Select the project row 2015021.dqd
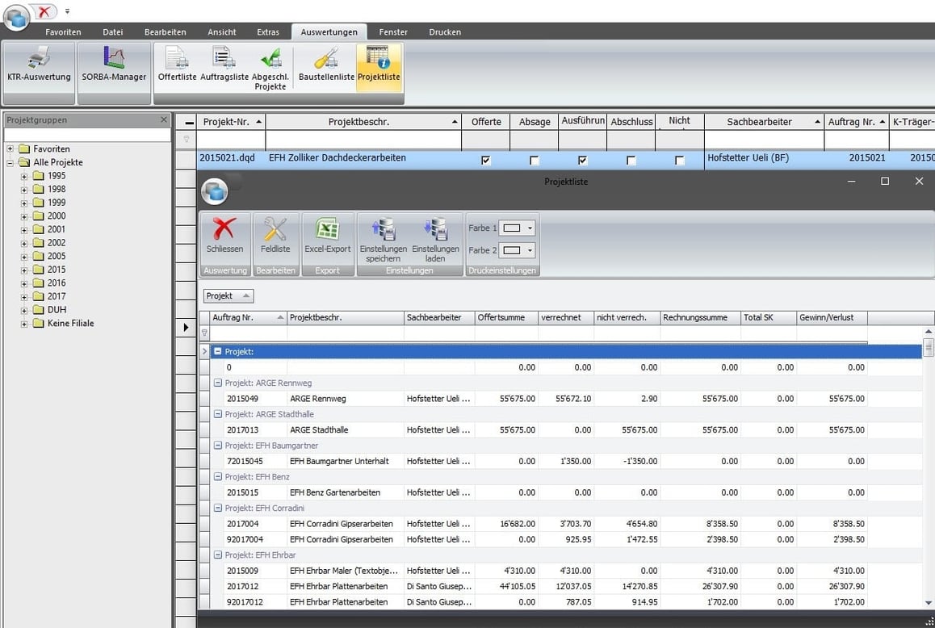Image resolution: width=935 pixels, height=628 pixels. [565, 159]
